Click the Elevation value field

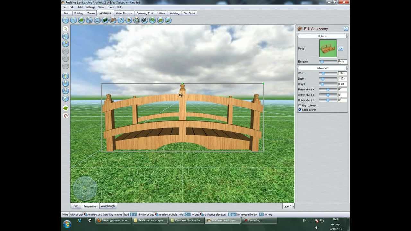342,62
